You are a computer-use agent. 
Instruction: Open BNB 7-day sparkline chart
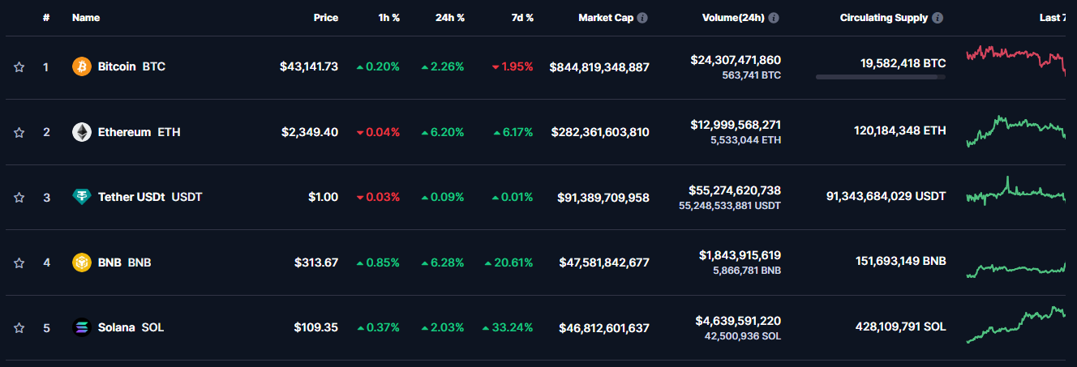[1016, 269]
